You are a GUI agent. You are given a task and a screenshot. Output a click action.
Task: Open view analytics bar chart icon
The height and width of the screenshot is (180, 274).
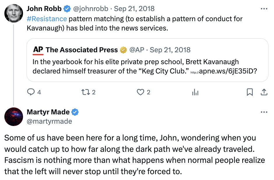click(x=195, y=92)
